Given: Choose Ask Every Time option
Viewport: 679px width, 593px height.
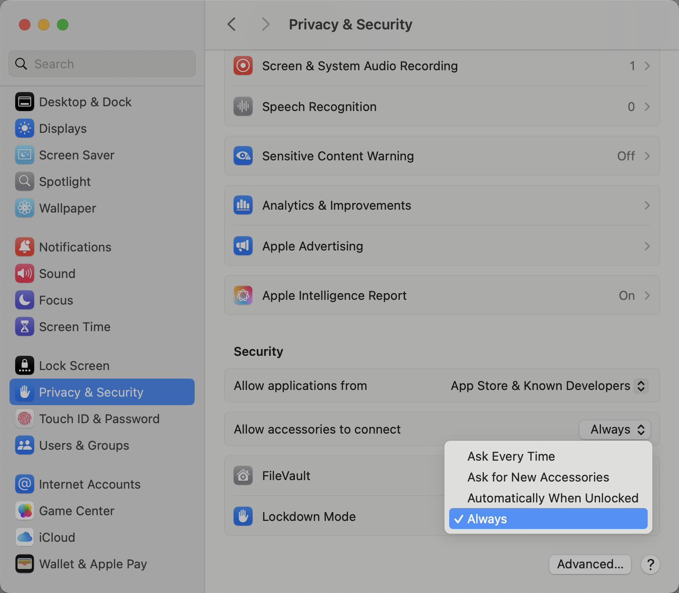Looking at the screenshot, I should pos(548,456).
